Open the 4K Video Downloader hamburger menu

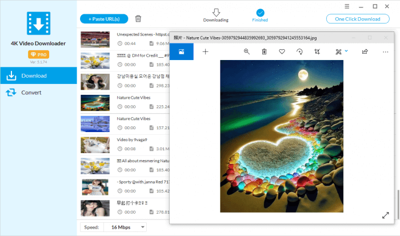click(x=347, y=6)
